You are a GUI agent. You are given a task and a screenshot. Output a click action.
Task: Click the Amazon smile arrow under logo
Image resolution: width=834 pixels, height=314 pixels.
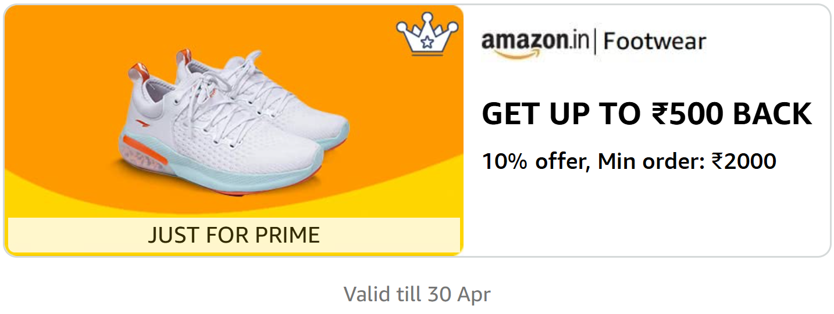(514, 55)
